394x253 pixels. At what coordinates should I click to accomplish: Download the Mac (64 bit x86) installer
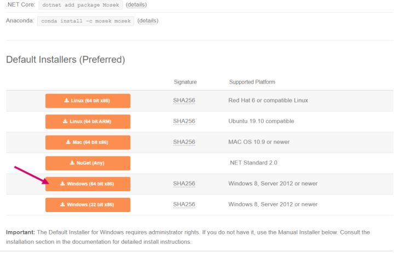point(88,143)
